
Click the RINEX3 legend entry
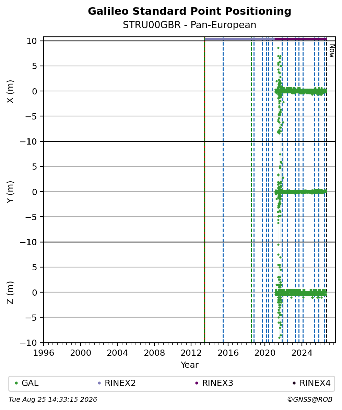tap(214, 383)
